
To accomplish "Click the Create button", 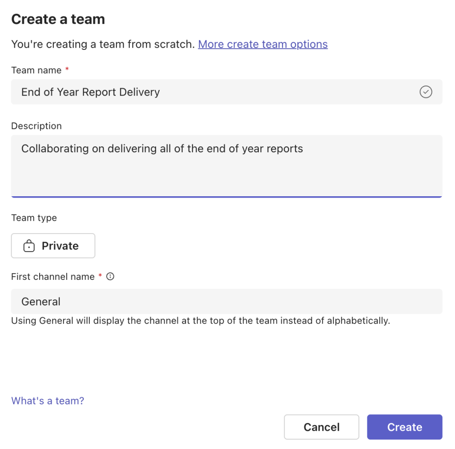I will pos(404,427).
